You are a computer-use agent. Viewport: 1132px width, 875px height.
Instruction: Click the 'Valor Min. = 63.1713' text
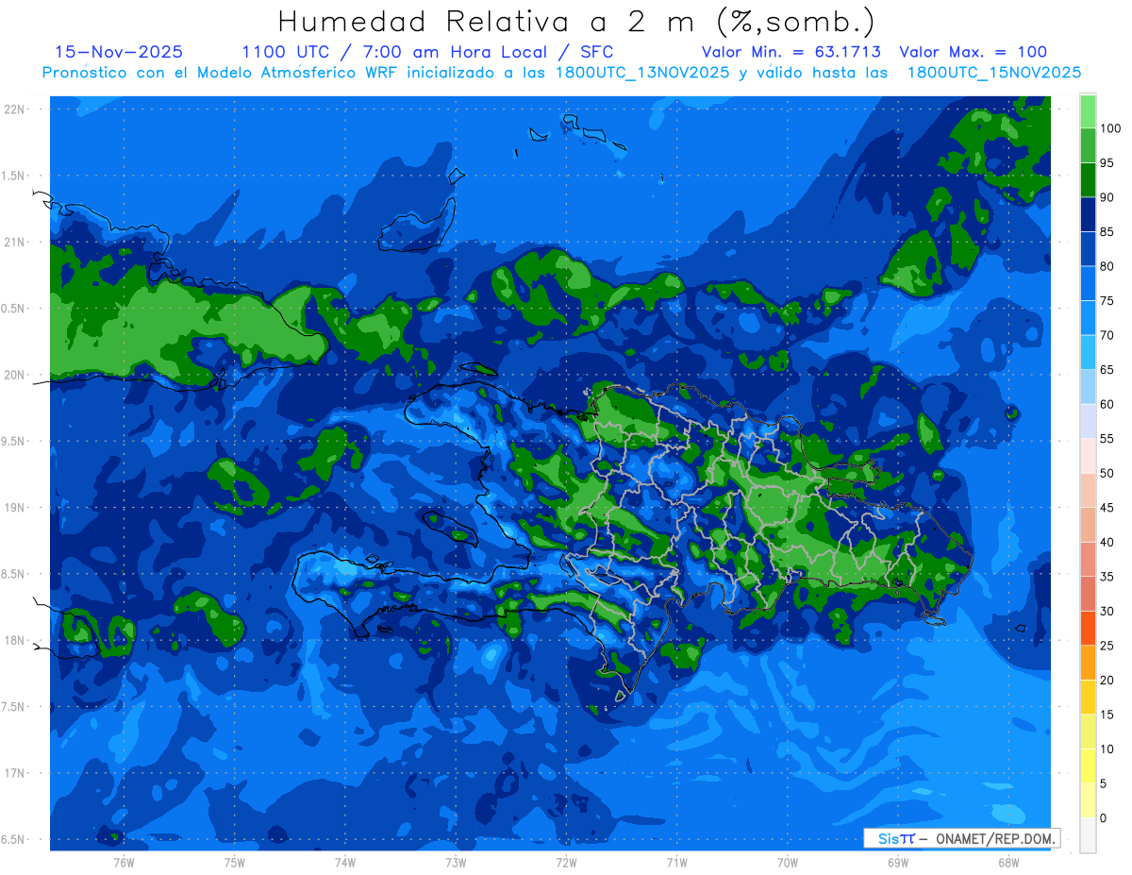791,52
